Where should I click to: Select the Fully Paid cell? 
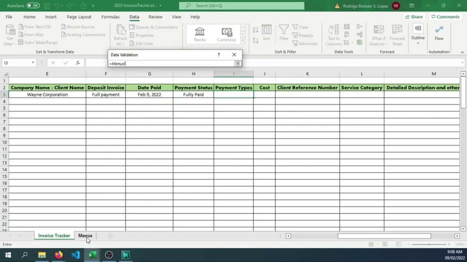(x=193, y=95)
